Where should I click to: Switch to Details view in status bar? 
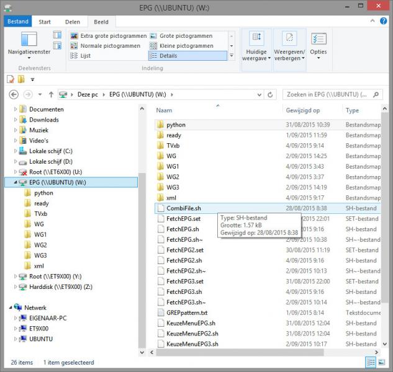click(371, 363)
